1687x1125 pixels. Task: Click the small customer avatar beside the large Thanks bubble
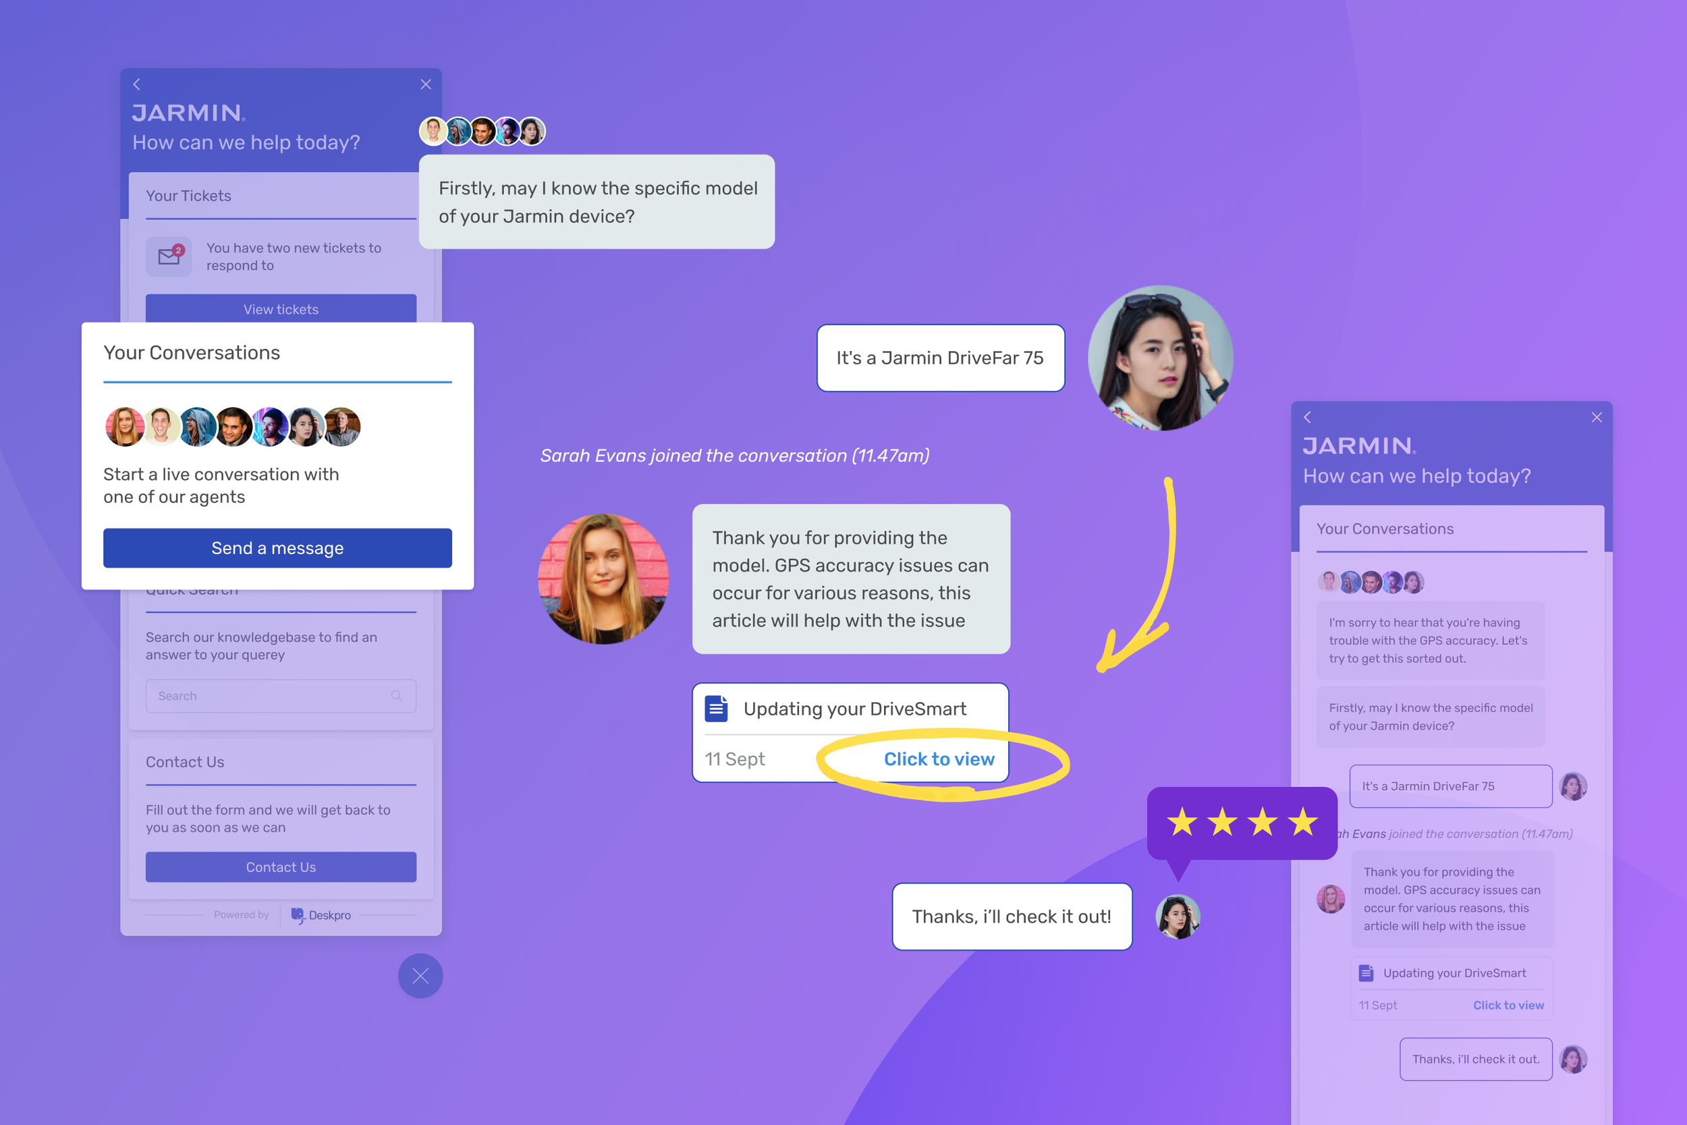pyautogui.click(x=1178, y=916)
